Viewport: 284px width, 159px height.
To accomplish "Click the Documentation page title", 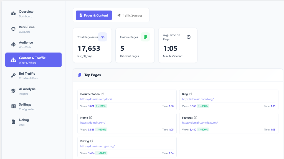I will pos(90,94).
